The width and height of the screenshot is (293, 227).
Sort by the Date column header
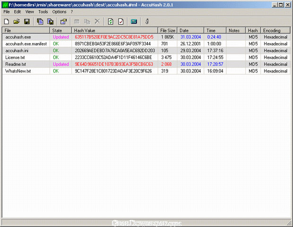click(x=190, y=30)
